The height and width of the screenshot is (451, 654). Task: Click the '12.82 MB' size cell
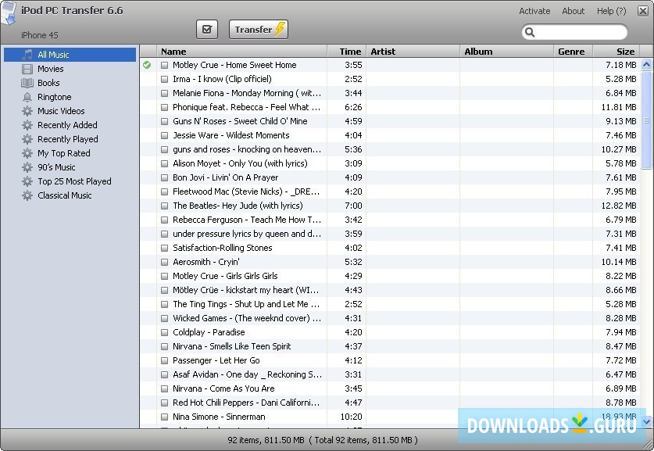619,206
